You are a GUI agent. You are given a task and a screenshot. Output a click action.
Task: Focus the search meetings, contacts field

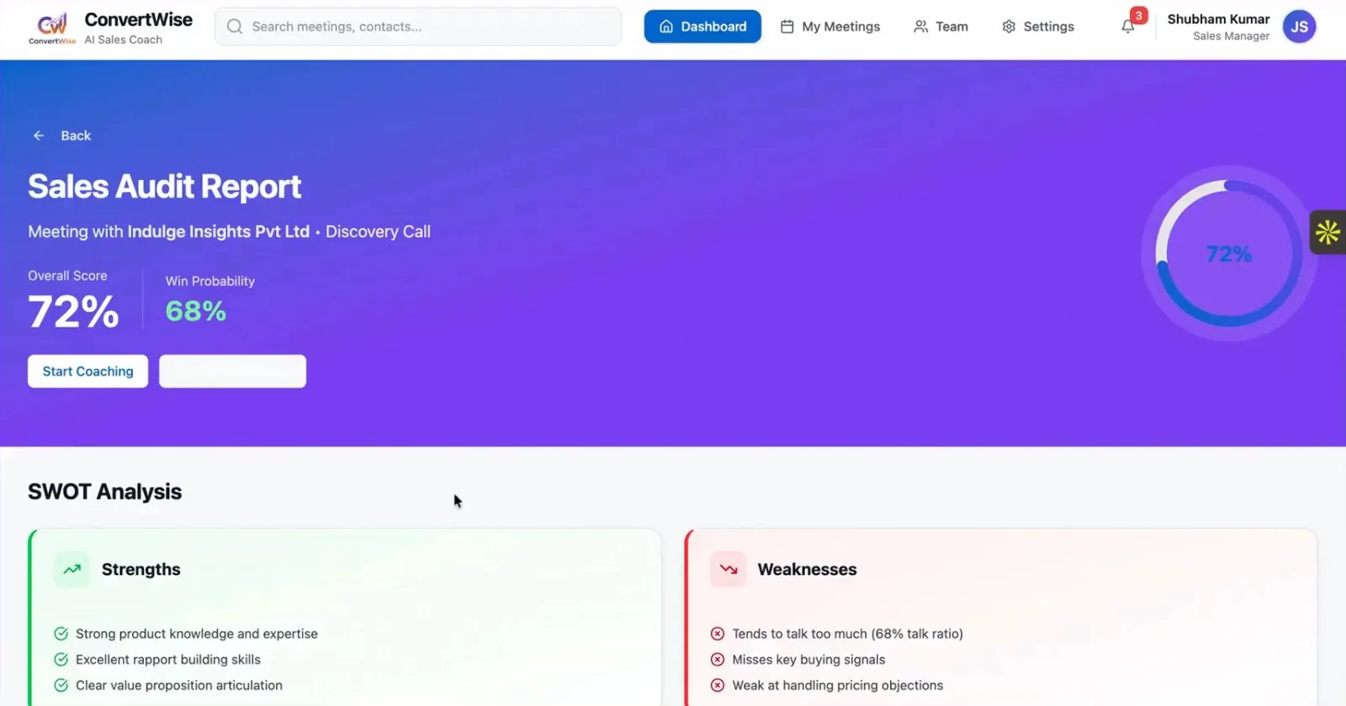[429, 27]
